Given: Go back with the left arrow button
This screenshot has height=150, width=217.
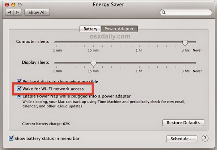Looking at the screenshot, I should coord(9,13).
